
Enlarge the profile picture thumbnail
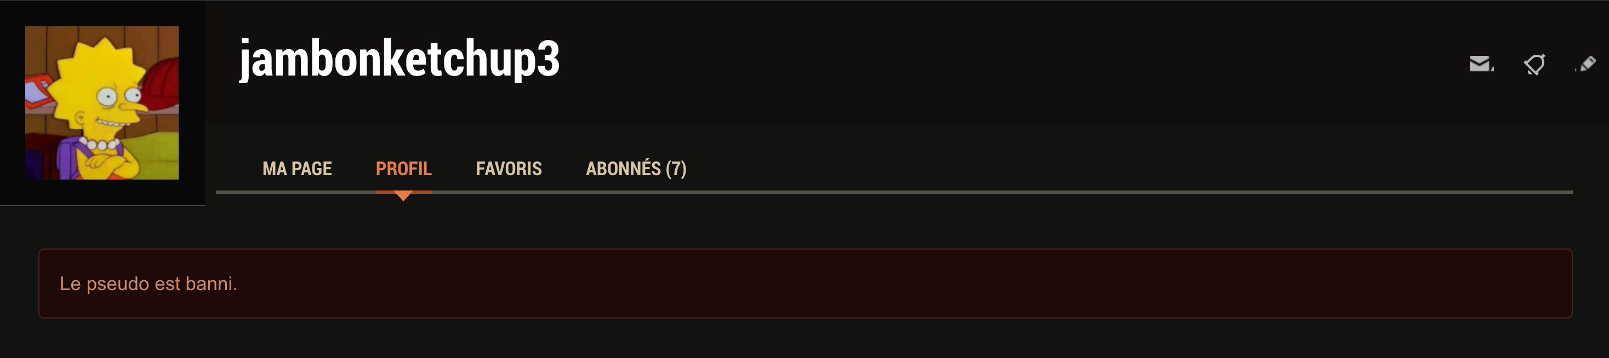(102, 103)
